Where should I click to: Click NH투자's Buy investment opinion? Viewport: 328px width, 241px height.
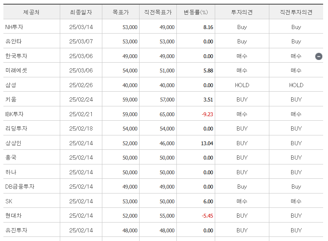pos(242,27)
